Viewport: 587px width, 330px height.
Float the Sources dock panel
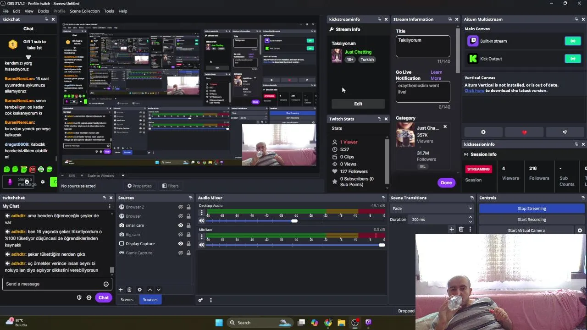[190, 198]
